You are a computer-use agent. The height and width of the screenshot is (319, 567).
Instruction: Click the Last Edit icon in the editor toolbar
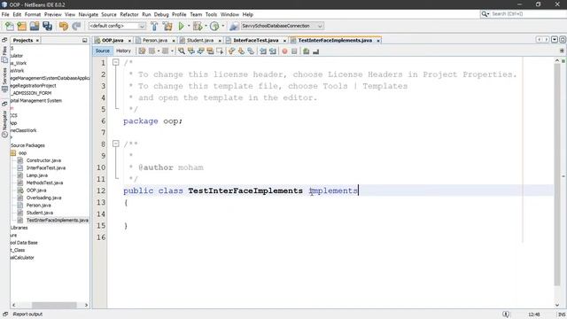[142, 51]
